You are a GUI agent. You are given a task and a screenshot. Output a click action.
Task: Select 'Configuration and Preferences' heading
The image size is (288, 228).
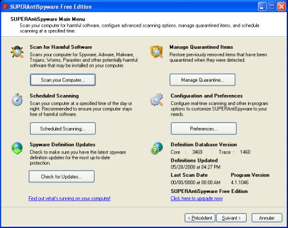click(x=207, y=96)
